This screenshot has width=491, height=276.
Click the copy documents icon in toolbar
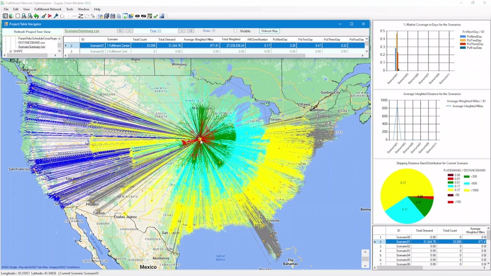point(119,16)
